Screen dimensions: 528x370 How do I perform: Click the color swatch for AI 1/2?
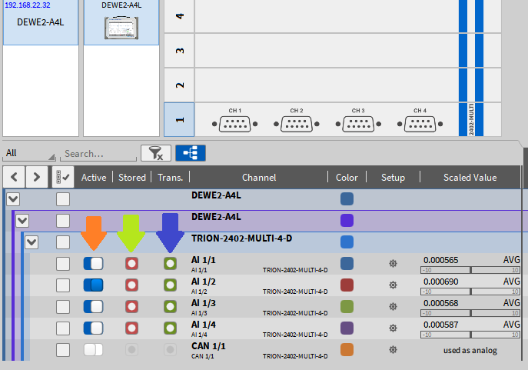coord(347,285)
